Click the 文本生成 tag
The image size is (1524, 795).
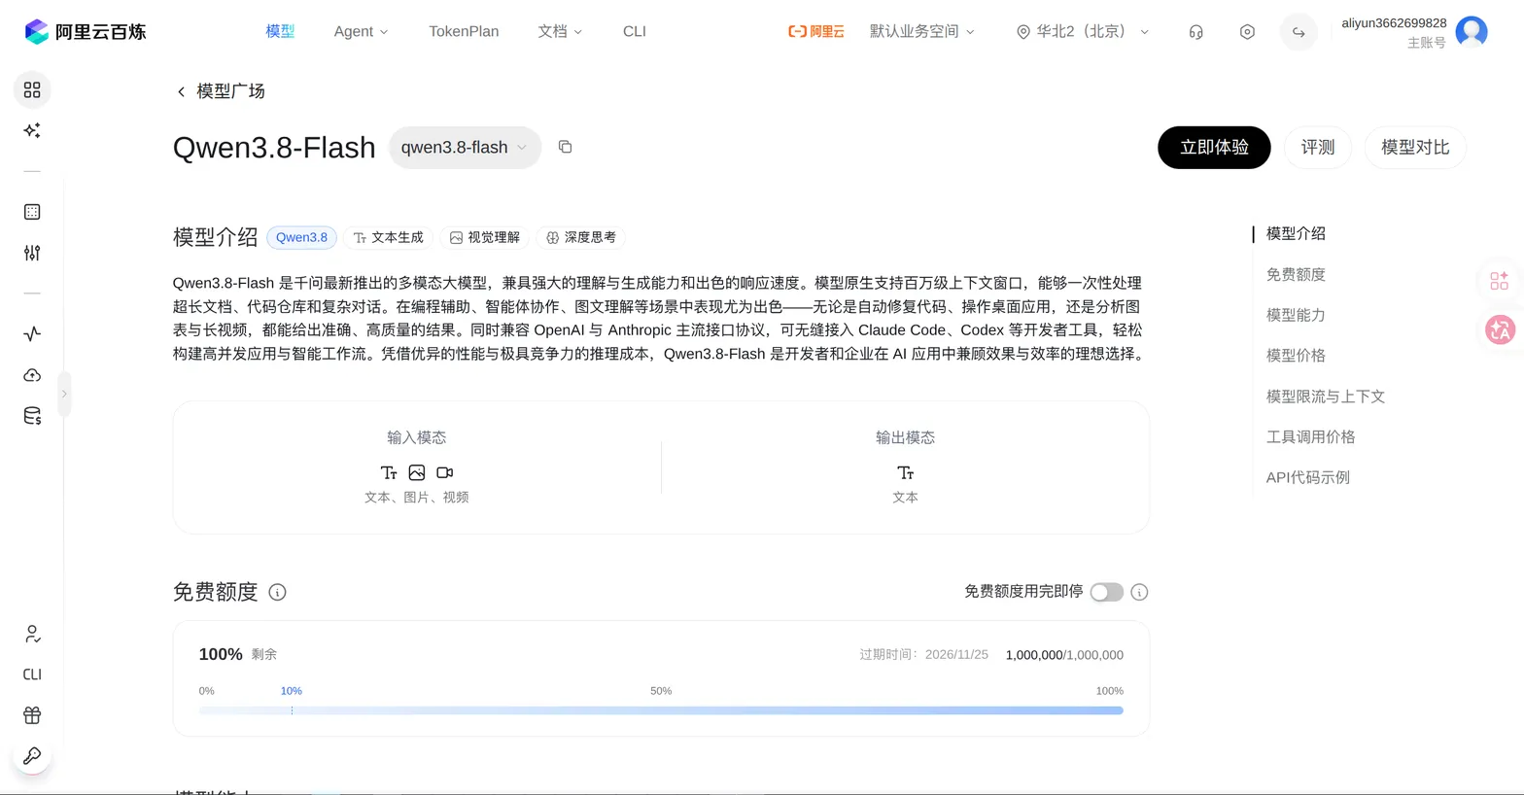coord(388,237)
